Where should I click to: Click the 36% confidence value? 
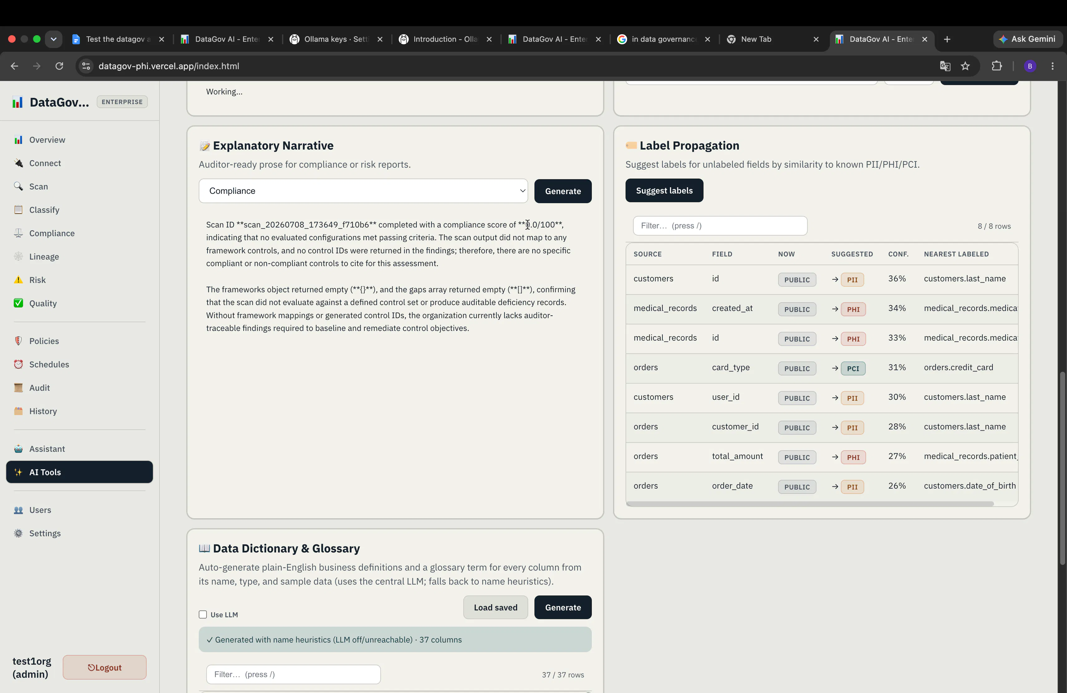(897, 279)
